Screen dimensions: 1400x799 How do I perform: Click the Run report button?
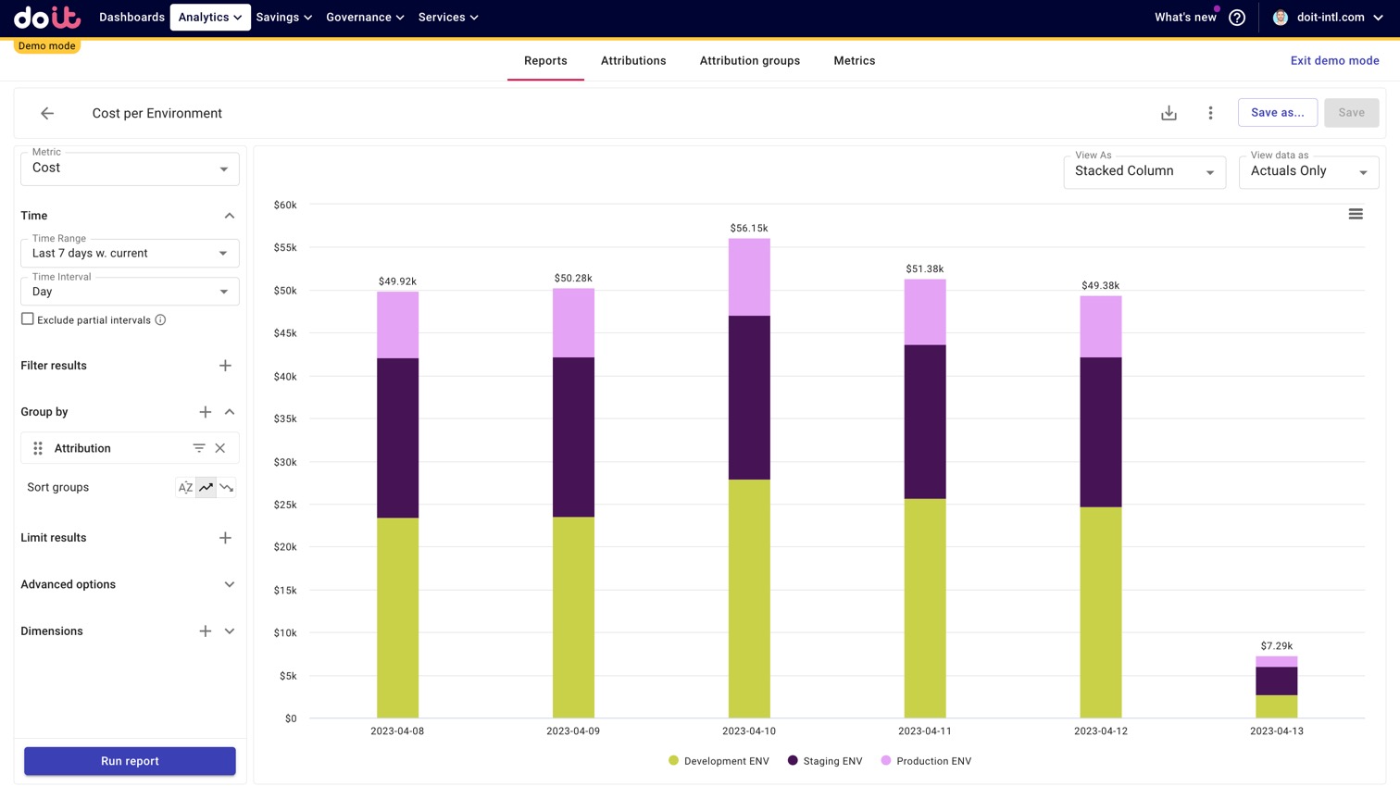click(x=130, y=761)
